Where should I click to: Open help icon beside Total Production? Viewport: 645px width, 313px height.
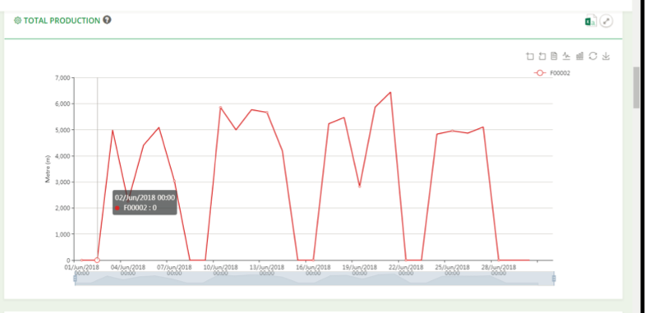coord(107,20)
